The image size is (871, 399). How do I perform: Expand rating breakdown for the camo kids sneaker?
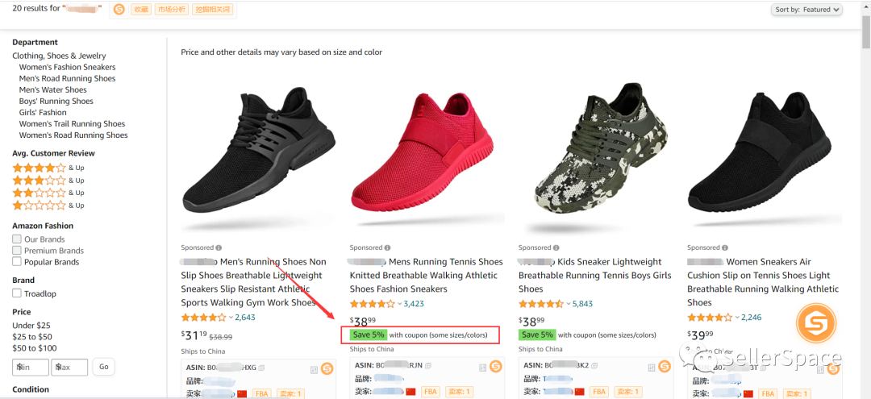point(568,305)
